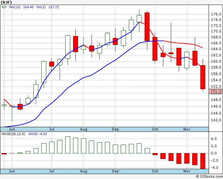Click the 160.0 price axis label
This screenshot has width=223, height=179.
pyautogui.click(x=216, y=61)
